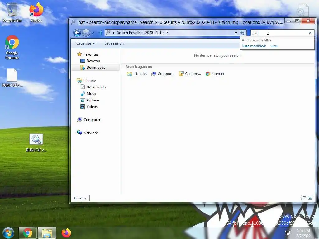
Task: Click the Up one level arrow
Action: coord(101,32)
